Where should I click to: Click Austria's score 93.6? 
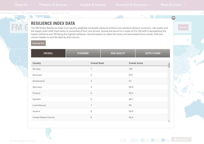131,111
